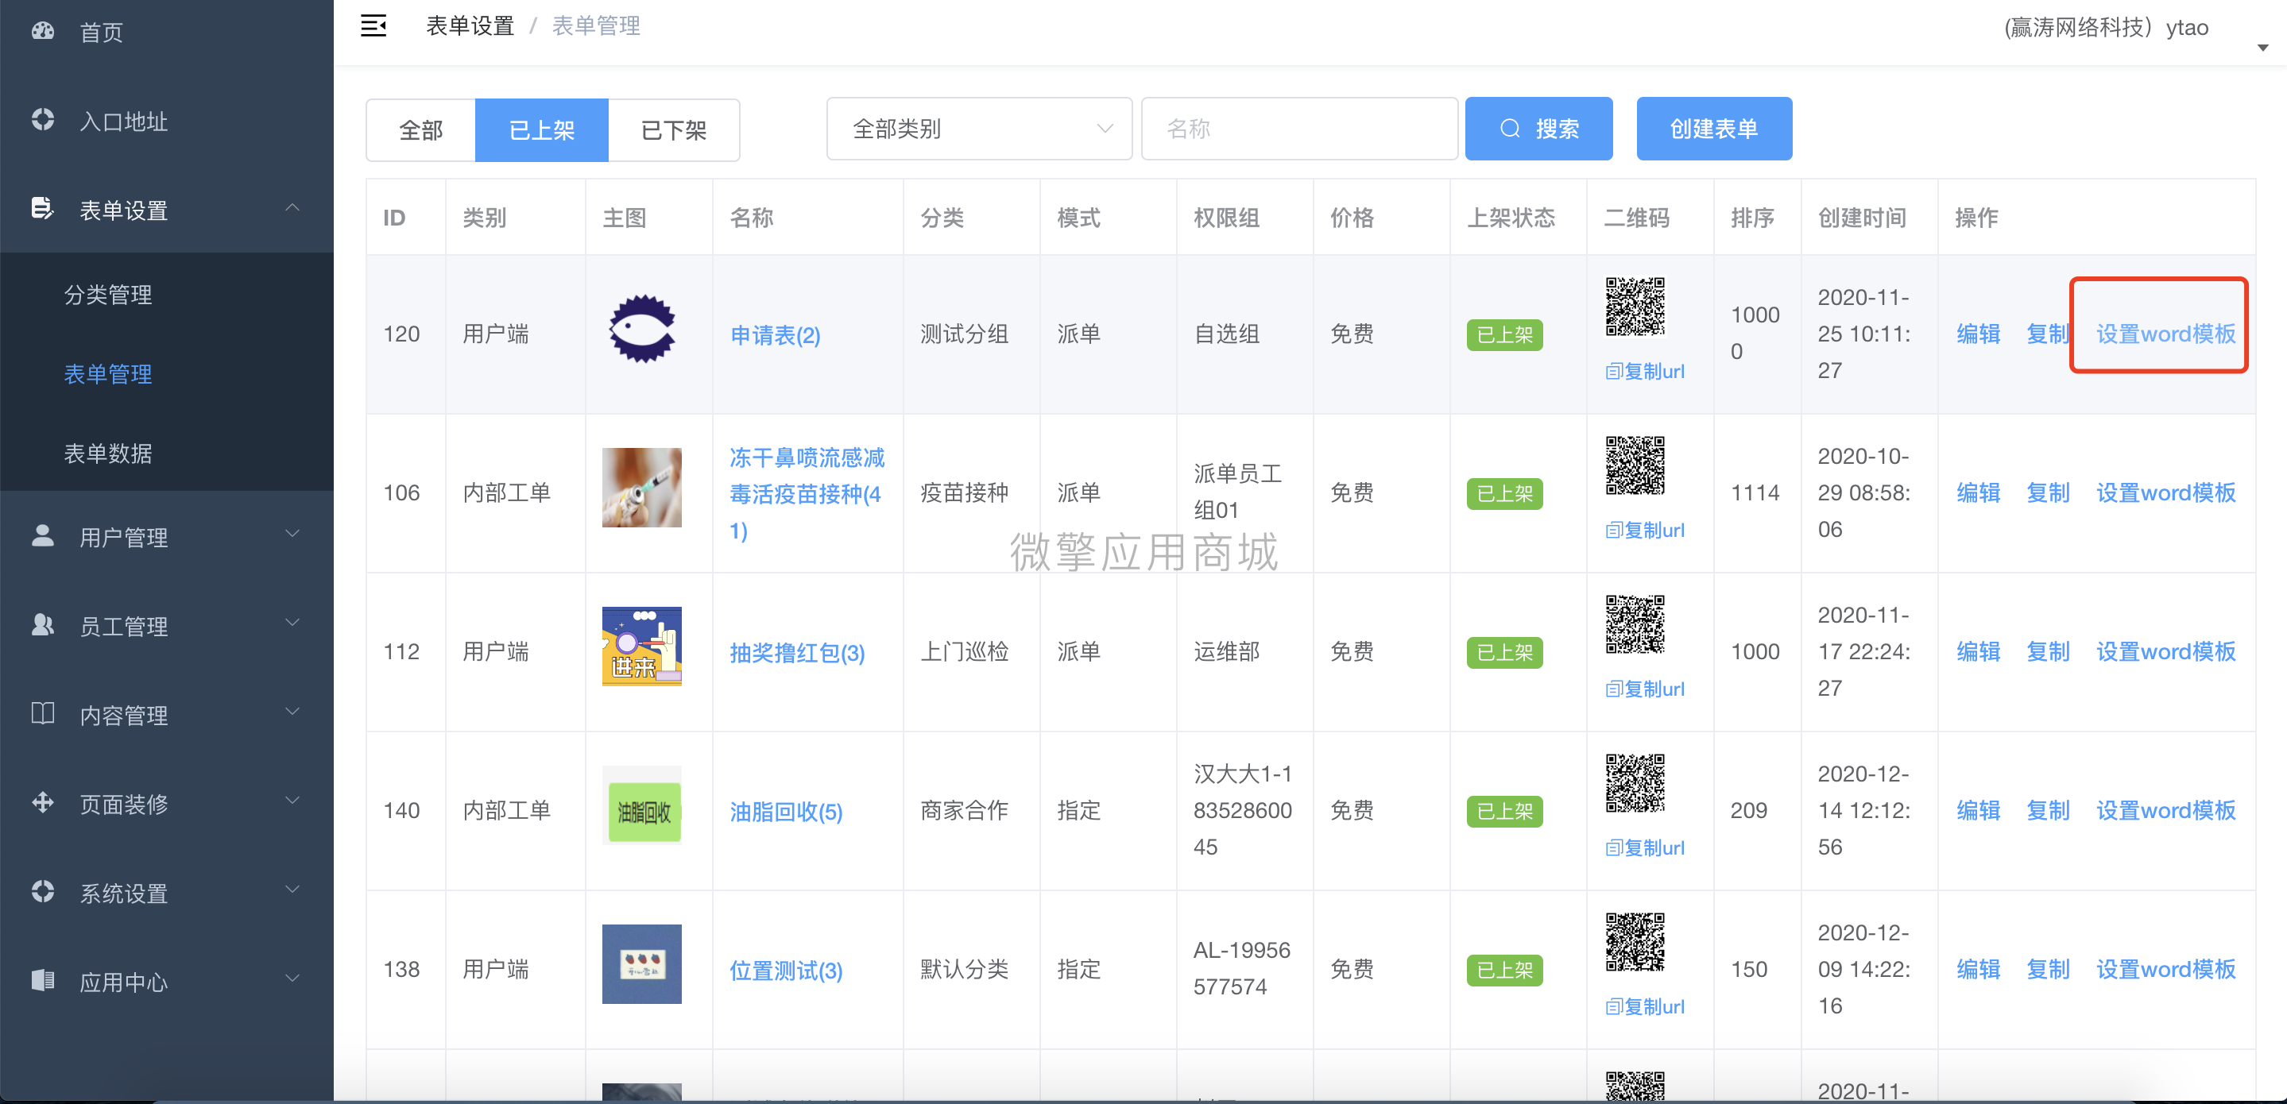This screenshot has height=1104, width=2287.
Task: Open QR code for 油脂回收(5)
Action: [x=1635, y=784]
